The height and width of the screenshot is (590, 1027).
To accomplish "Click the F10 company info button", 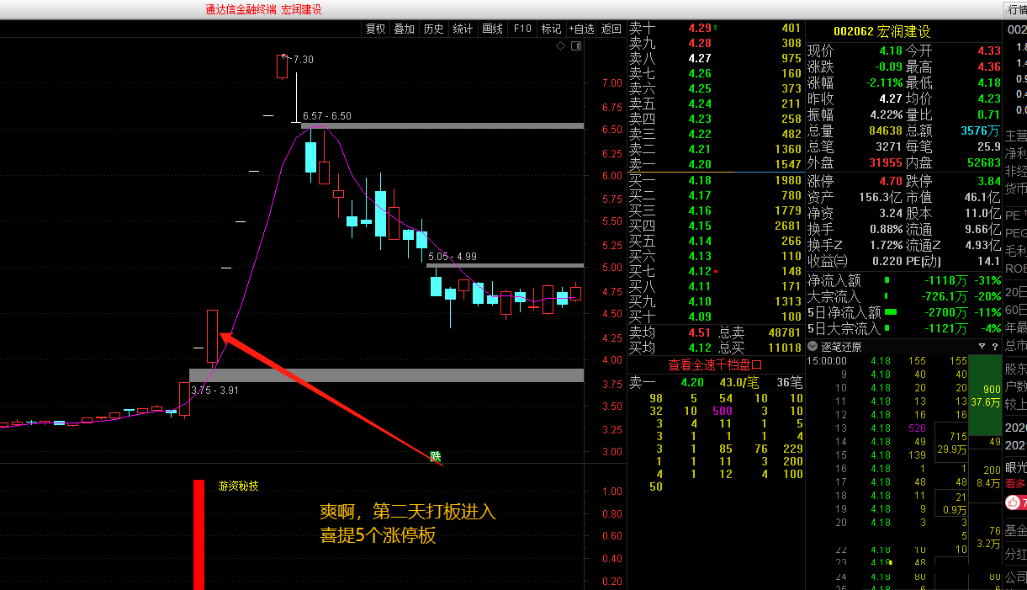I will [x=522, y=29].
